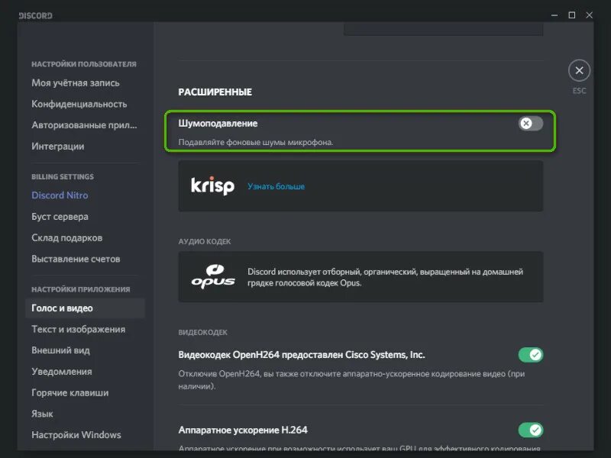This screenshot has width=611, height=458.
Task: Toggle the Шумоподавление noise suppression switch
Action: [531, 124]
